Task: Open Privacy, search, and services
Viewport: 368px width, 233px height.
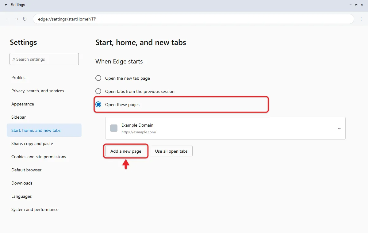Action: (x=44, y=91)
